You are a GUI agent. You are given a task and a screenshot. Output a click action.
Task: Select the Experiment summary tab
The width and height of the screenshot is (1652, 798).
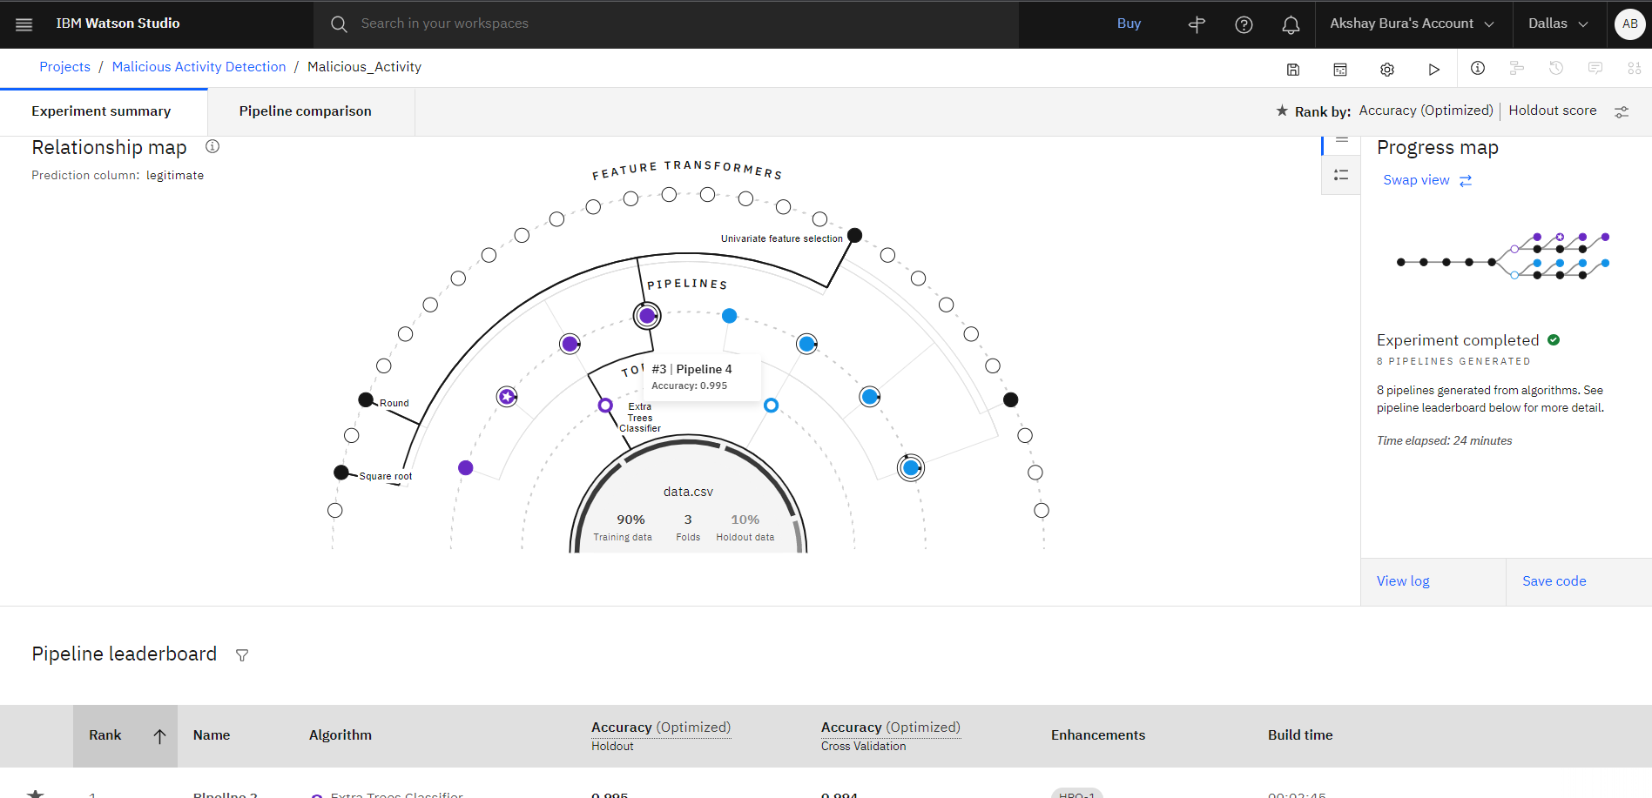point(101,111)
